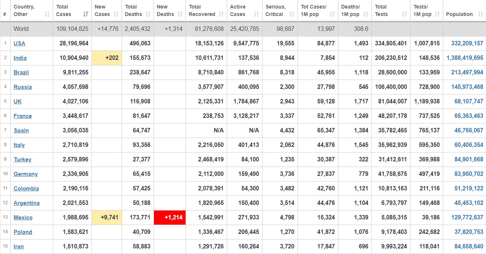Screen dimensions: 486x254
Task: Open the USA country link
Action: [19, 43]
